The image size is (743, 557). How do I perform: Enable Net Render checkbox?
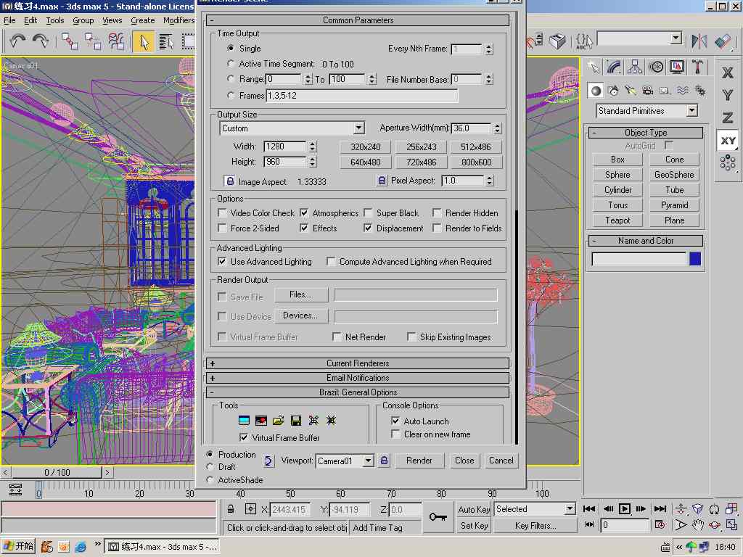point(337,337)
